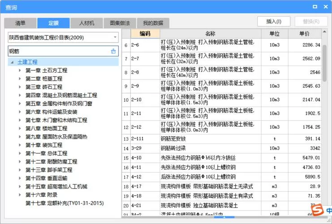The image size is (332, 224).
Task: Select the 钢筋笼安放 row
Action: [x=221, y=139]
